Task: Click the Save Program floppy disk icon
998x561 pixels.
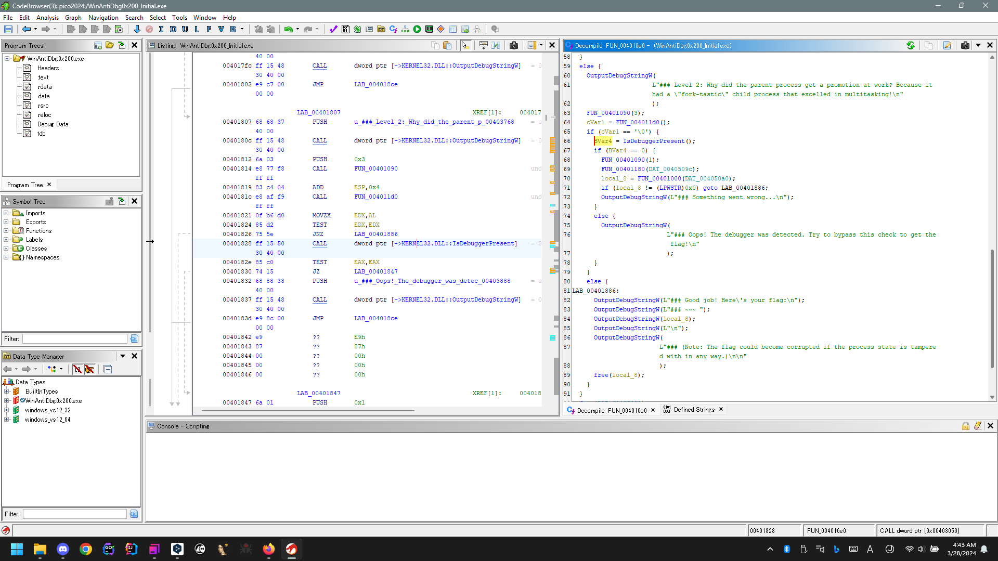Action: (8, 29)
